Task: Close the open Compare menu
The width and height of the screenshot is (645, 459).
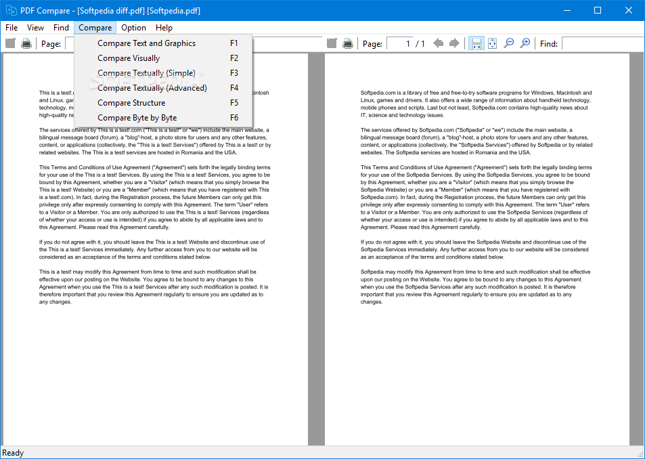Action: (95, 28)
